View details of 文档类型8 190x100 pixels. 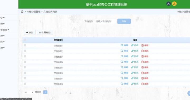[x=125, y=84]
